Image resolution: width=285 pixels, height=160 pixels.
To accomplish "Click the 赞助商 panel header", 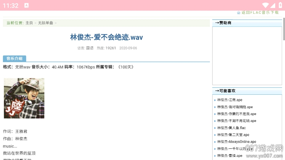I will (247, 23).
